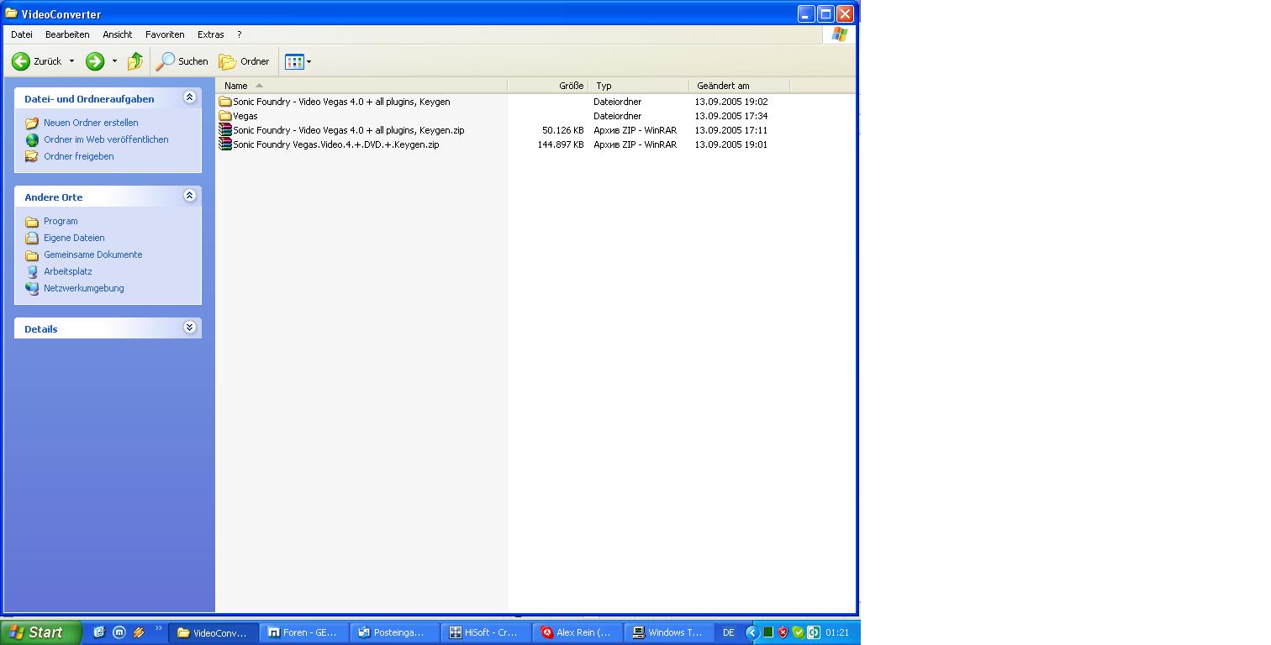This screenshot has width=1271, height=645.
Task: Click WinRAR icon of Vegas.Video.4.+.DVD.+.Keygen.zip
Action: 225,144
